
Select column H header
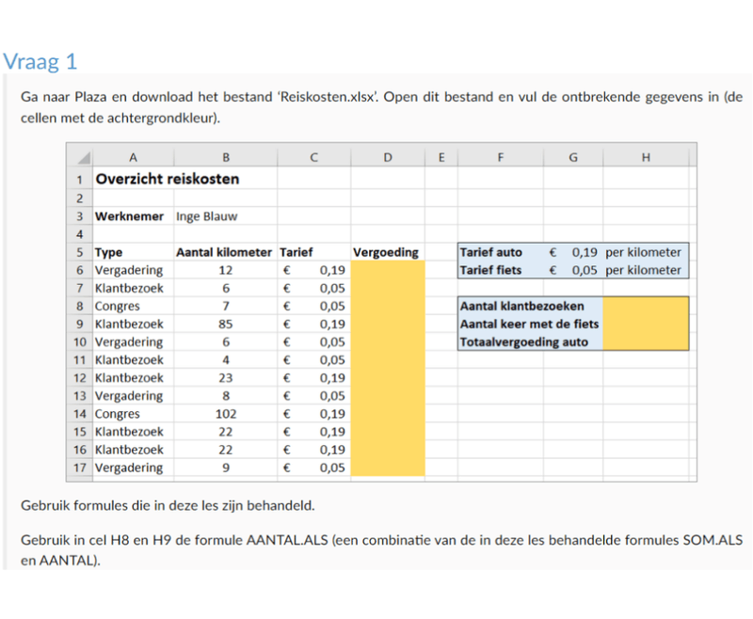[646, 157]
